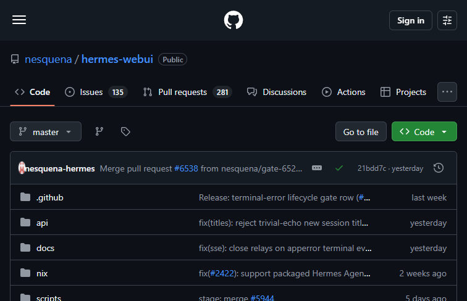Click the Pull requests count 281 badge

(x=222, y=92)
